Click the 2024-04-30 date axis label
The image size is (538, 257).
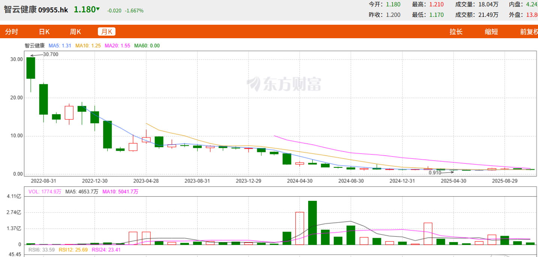tap(300, 181)
